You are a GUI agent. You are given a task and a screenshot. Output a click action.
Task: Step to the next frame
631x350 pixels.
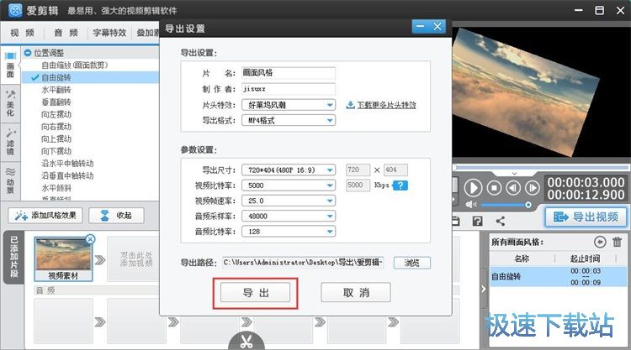532,187
